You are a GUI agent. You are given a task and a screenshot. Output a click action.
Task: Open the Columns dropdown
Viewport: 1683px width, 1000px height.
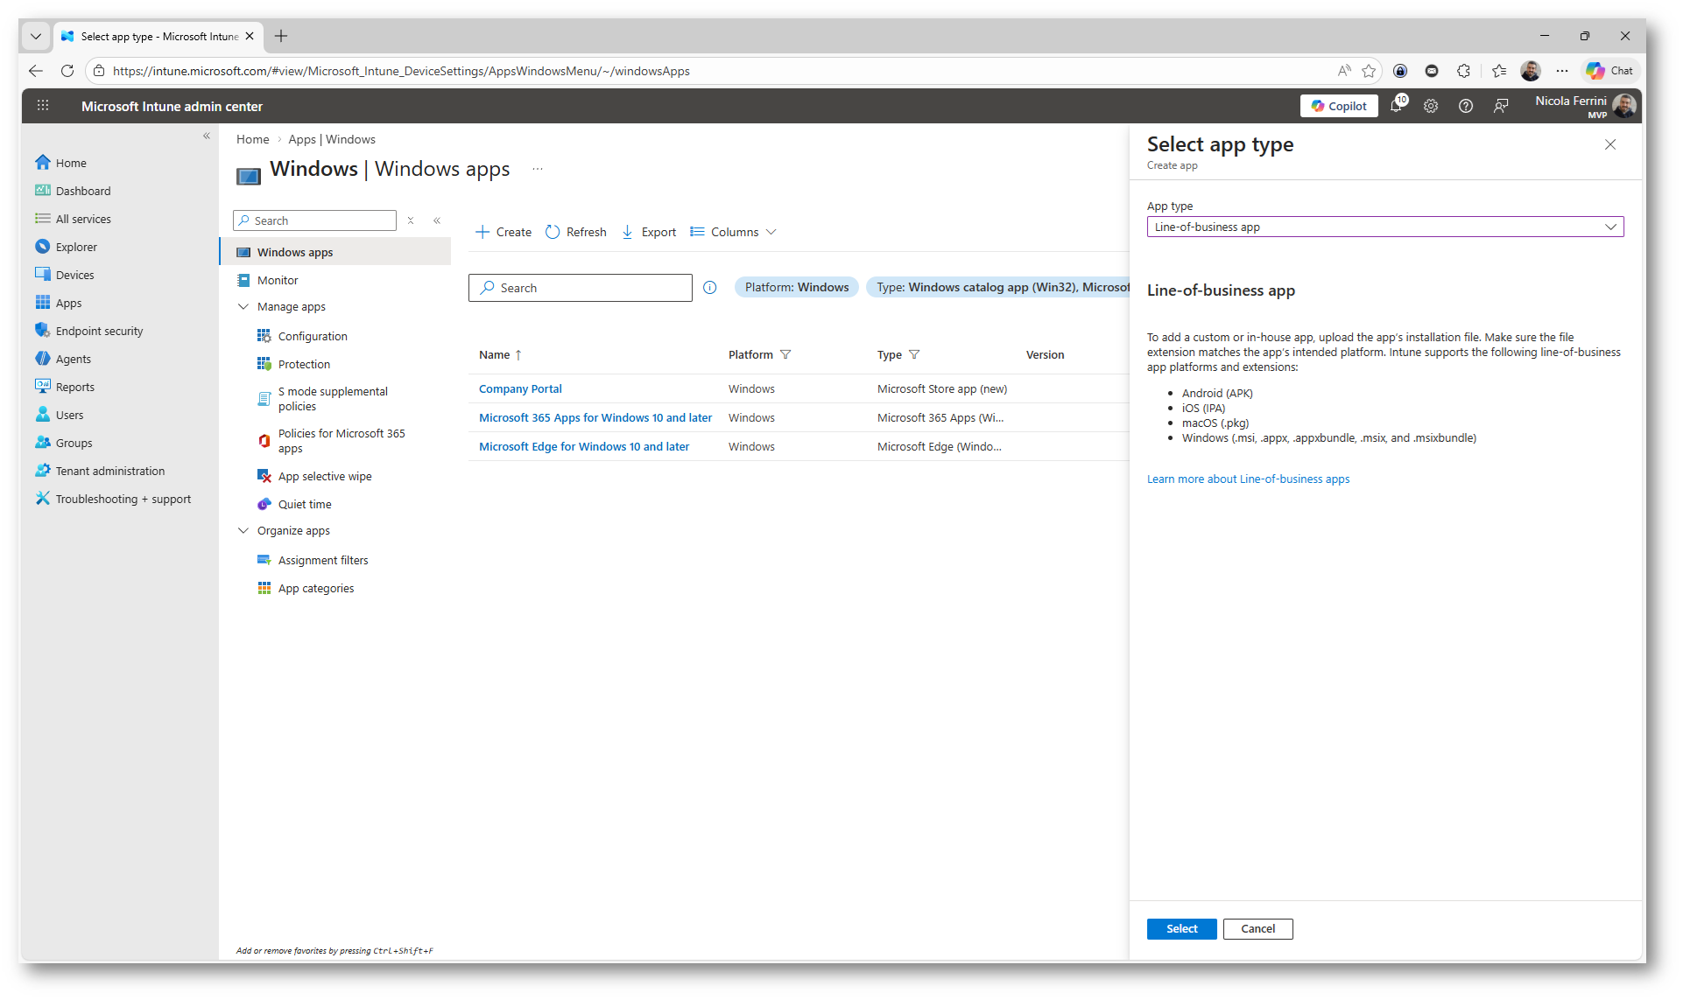point(734,232)
